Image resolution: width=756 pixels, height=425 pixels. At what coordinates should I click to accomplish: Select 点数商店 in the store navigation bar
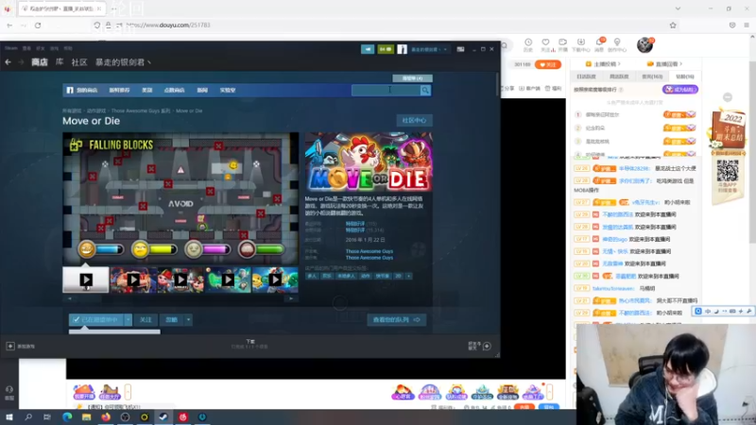(175, 90)
